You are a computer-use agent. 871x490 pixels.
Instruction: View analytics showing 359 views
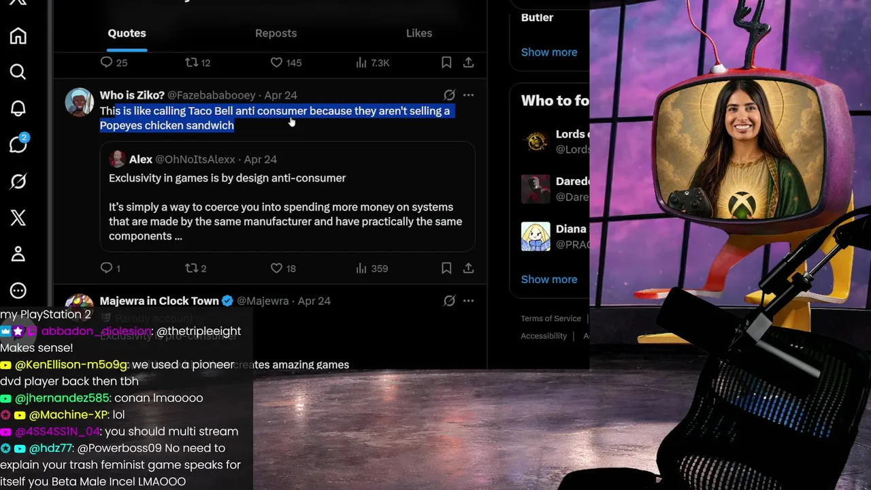tap(372, 269)
